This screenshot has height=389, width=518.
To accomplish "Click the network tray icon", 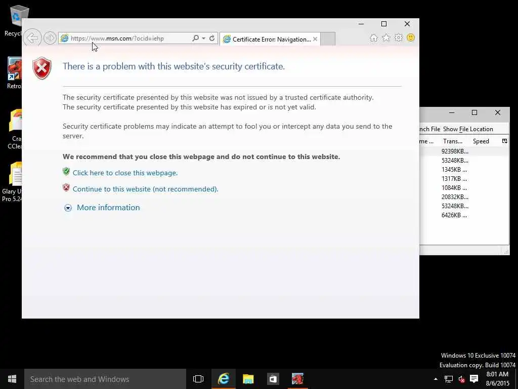I will click(x=449, y=379).
